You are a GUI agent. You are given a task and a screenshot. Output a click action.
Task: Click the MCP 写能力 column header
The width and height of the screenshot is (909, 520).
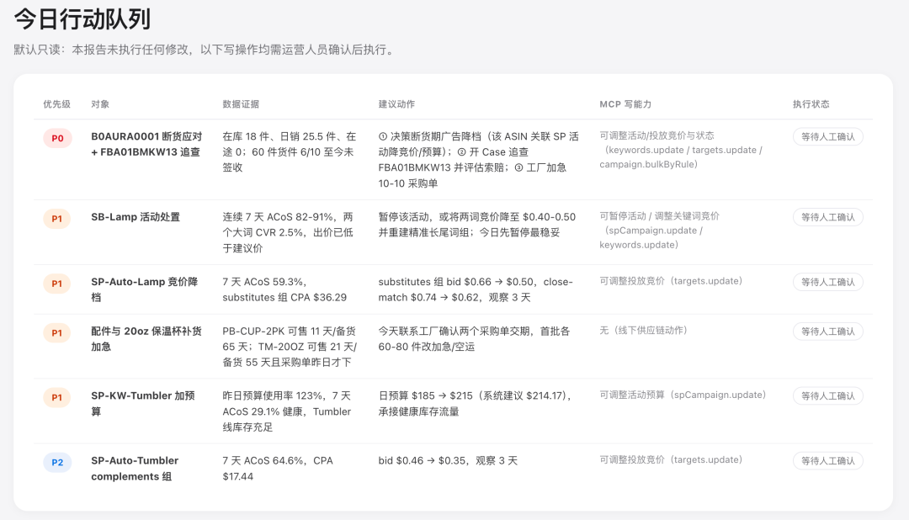click(625, 104)
